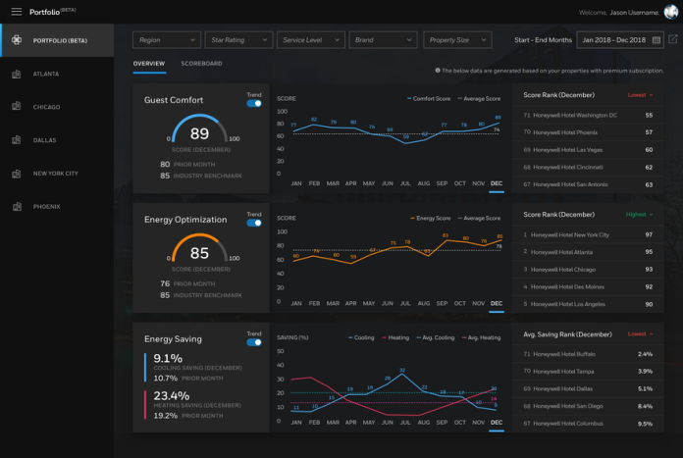Click the Highest sort link in Energy rank

click(639, 215)
